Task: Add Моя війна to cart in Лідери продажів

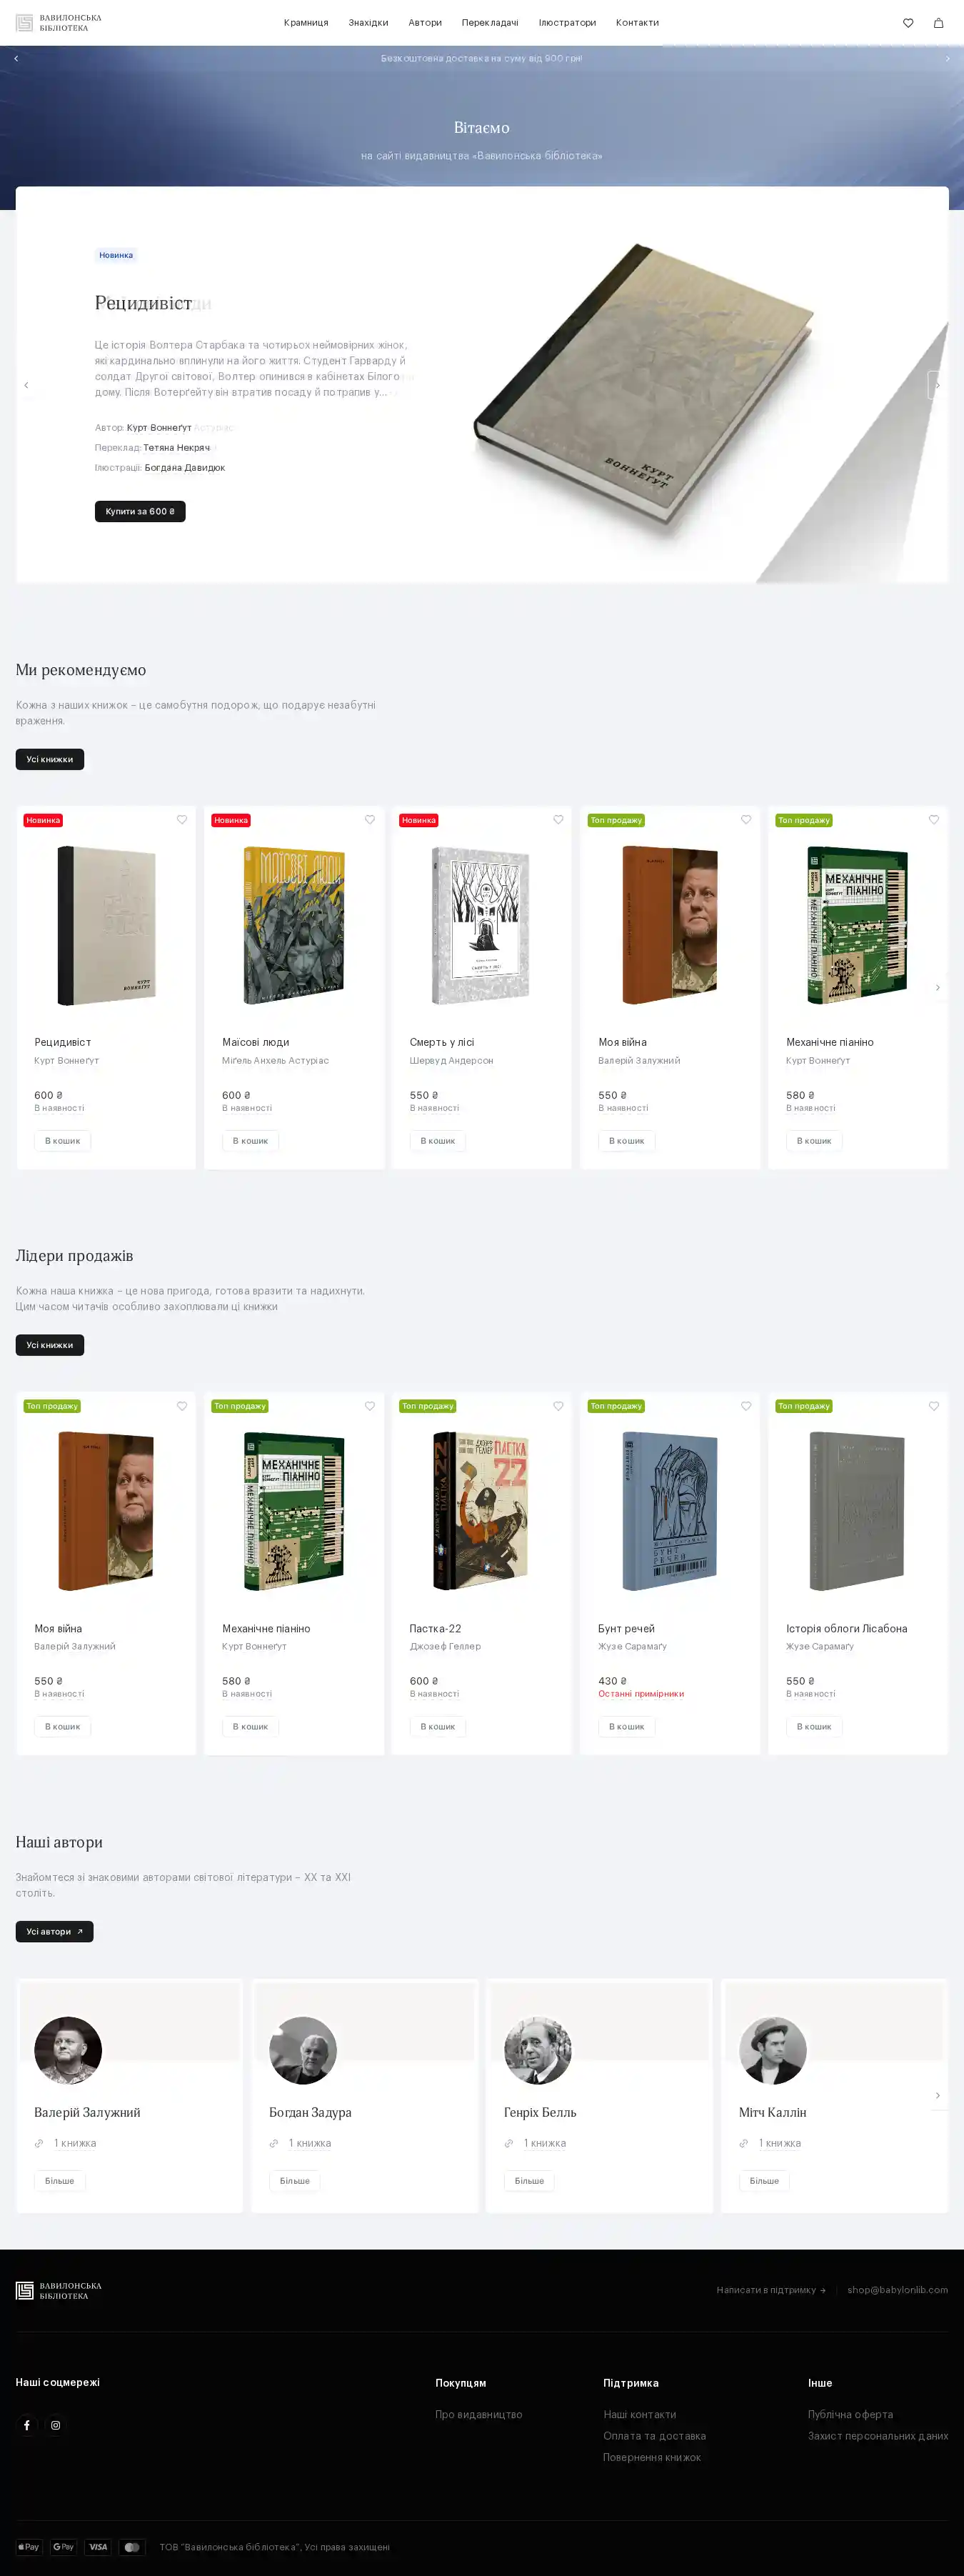Action: pyautogui.click(x=63, y=1726)
